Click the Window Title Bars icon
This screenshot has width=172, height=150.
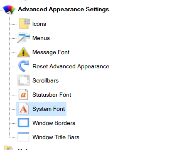[23, 137]
